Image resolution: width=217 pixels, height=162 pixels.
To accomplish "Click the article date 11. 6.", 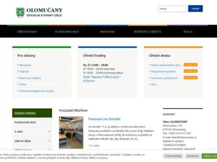I will coord(94,146).
